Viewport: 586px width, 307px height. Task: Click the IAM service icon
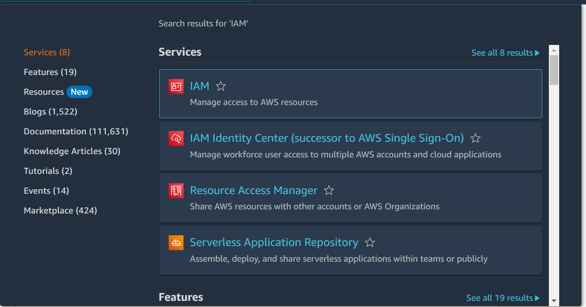coord(176,86)
